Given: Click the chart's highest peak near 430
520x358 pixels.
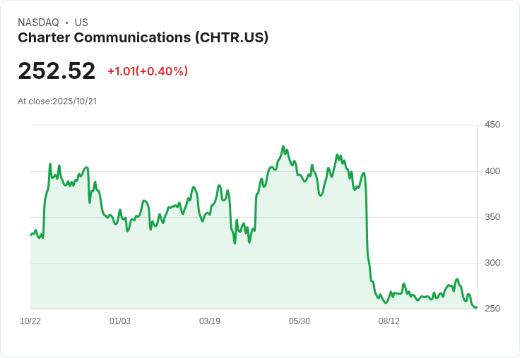Looking at the screenshot, I should 283,147.
